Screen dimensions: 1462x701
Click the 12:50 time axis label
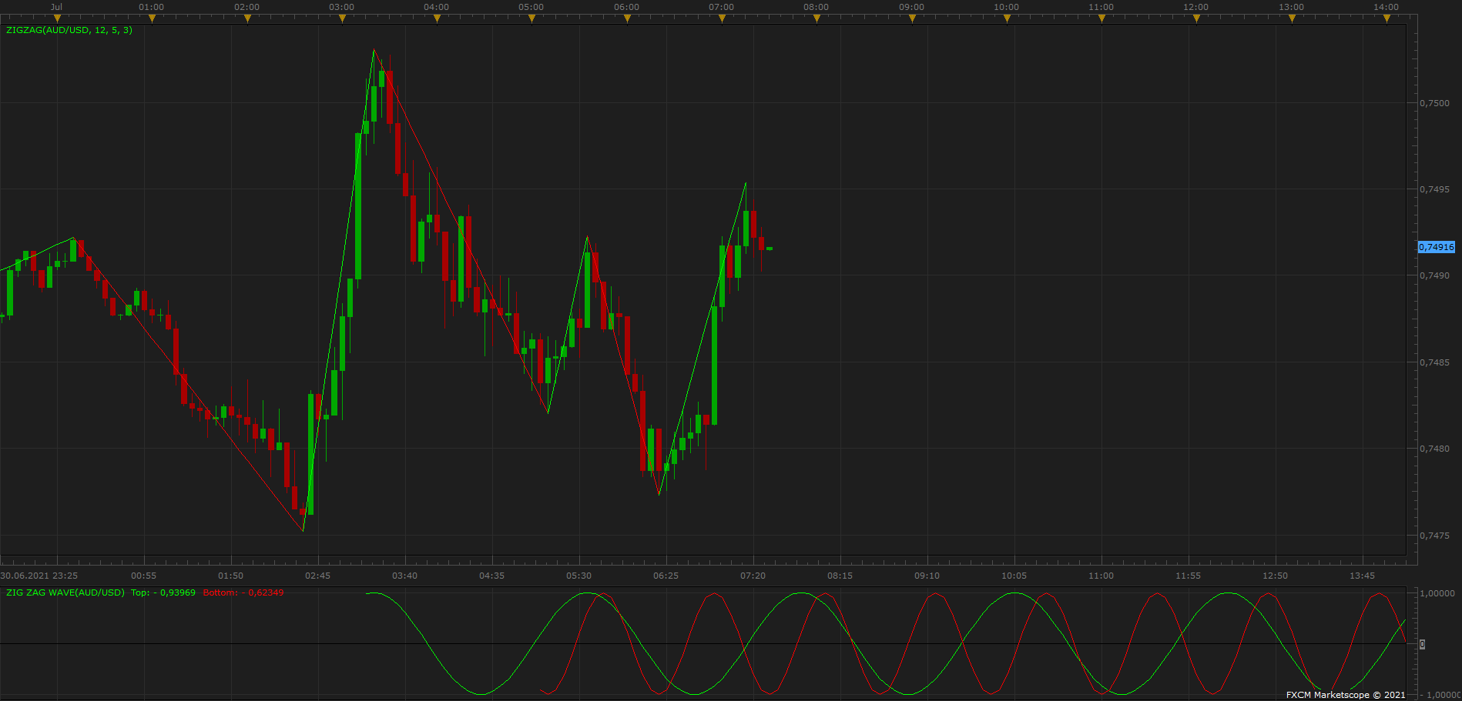[1275, 576]
